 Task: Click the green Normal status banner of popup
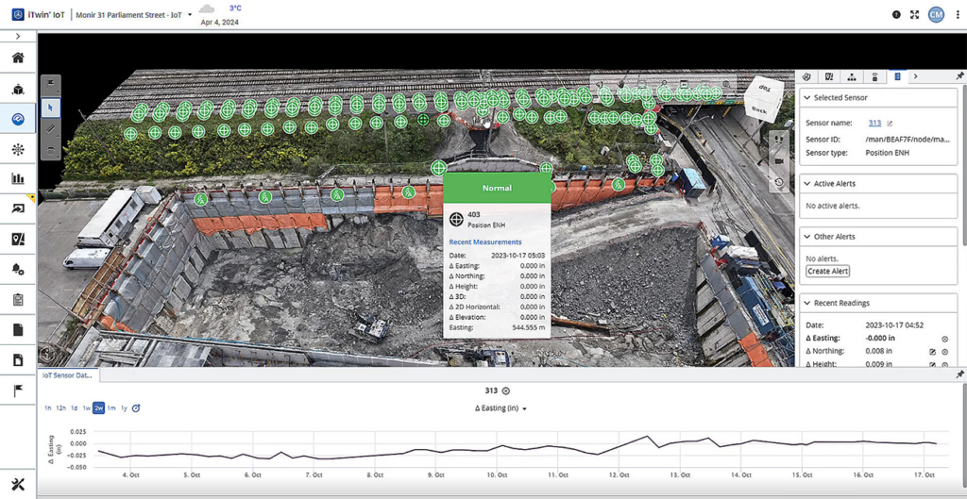[497, 188]
